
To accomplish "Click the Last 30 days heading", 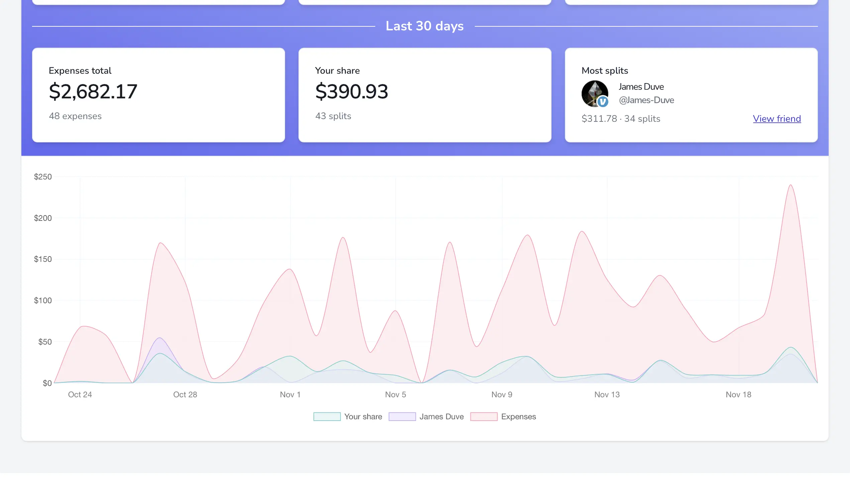I will point(425,26).
